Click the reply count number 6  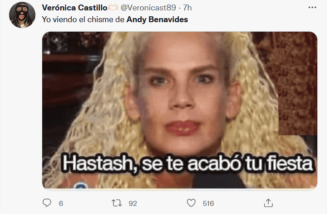pos(61,203)
